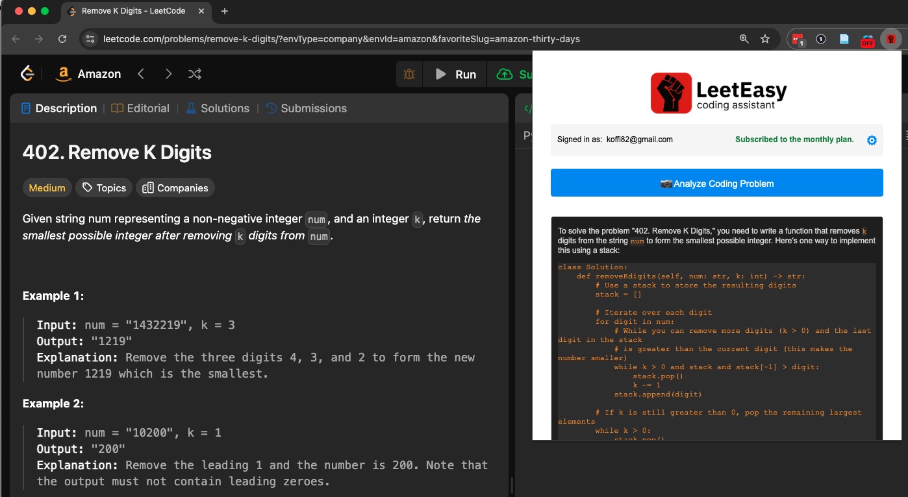908x497 pixels.
Task: Go back in browser history
Action: [16, 39]
